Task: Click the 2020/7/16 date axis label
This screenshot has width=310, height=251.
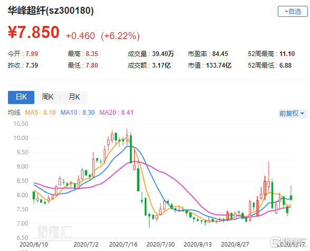Action: pos(124,245)
